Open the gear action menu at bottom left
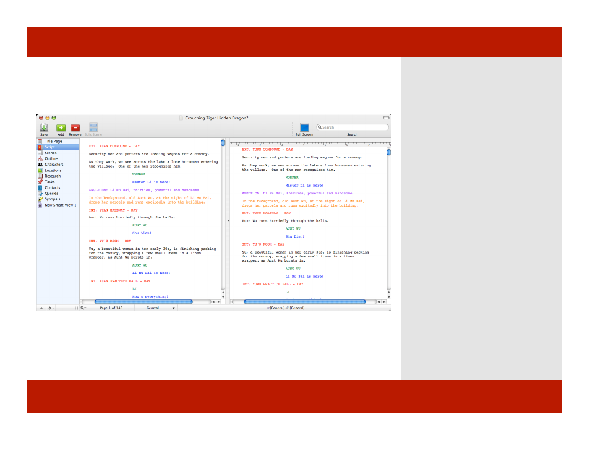 (51, 308)
